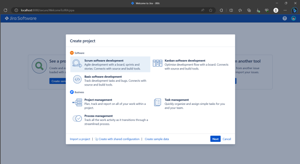Click the Basic software development title
This screenshot has height=164, width=300.
pos(103,77)
